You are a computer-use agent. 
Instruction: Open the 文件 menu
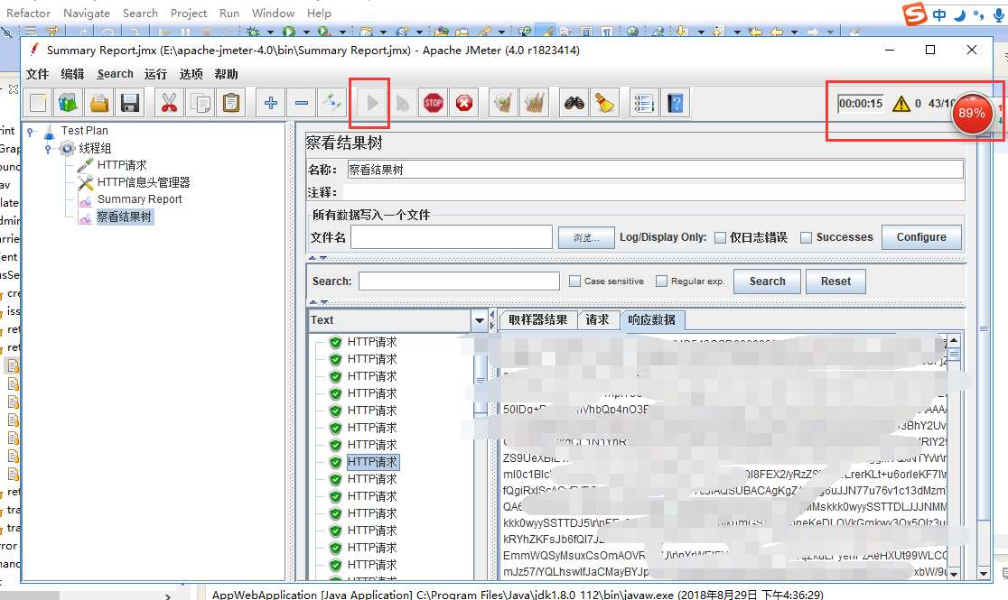click(37, 74)
